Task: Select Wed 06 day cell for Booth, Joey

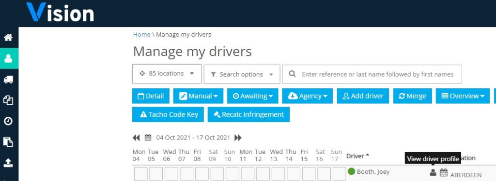Action: (x=171, y=174)
